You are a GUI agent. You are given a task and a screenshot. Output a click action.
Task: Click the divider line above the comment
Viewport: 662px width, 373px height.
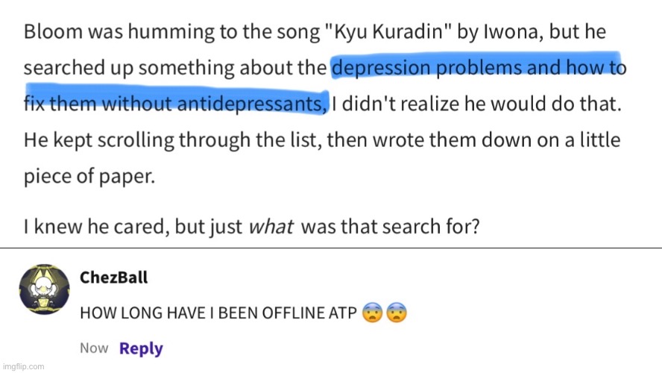(x=331, y=247)
